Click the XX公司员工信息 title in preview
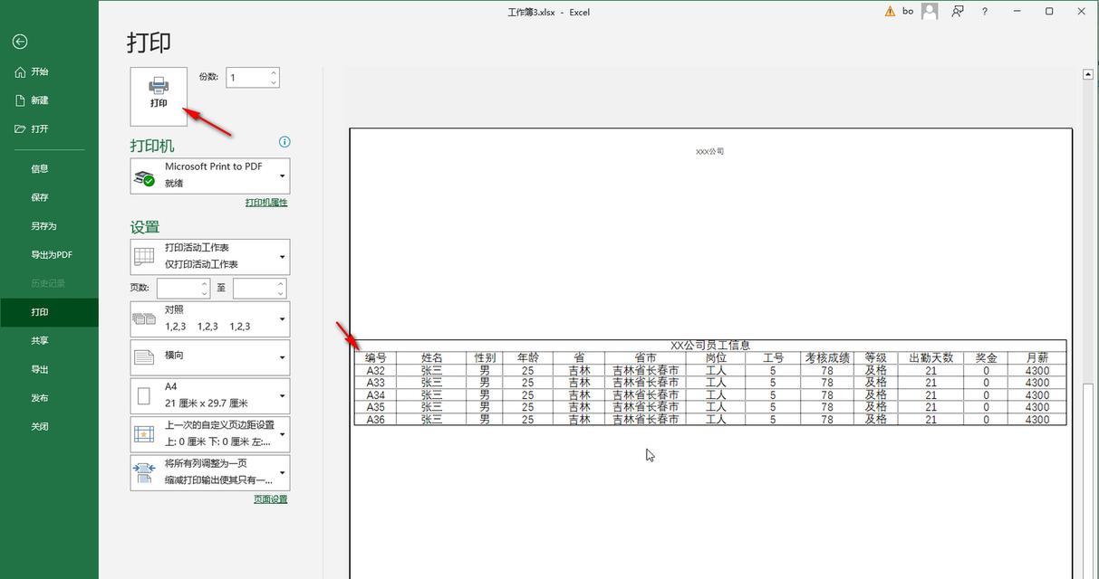Viewport: 1099px width, 579px height. click(710, 346)
